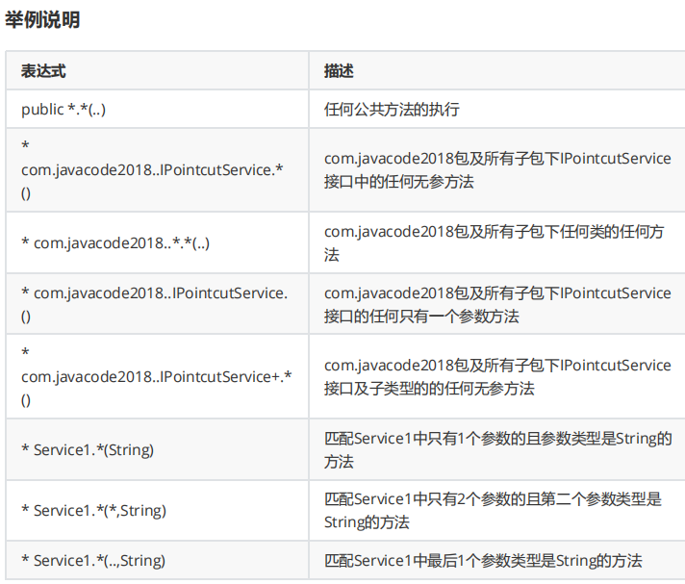Select the public *.*(..) expression cell
Screen dimensions: 685x584
click(63, 110)
